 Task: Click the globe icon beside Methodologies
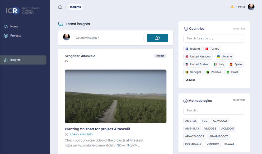185,101
